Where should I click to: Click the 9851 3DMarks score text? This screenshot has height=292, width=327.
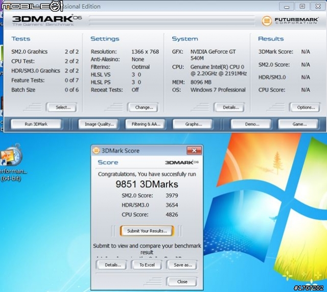(x=147, y=184)
